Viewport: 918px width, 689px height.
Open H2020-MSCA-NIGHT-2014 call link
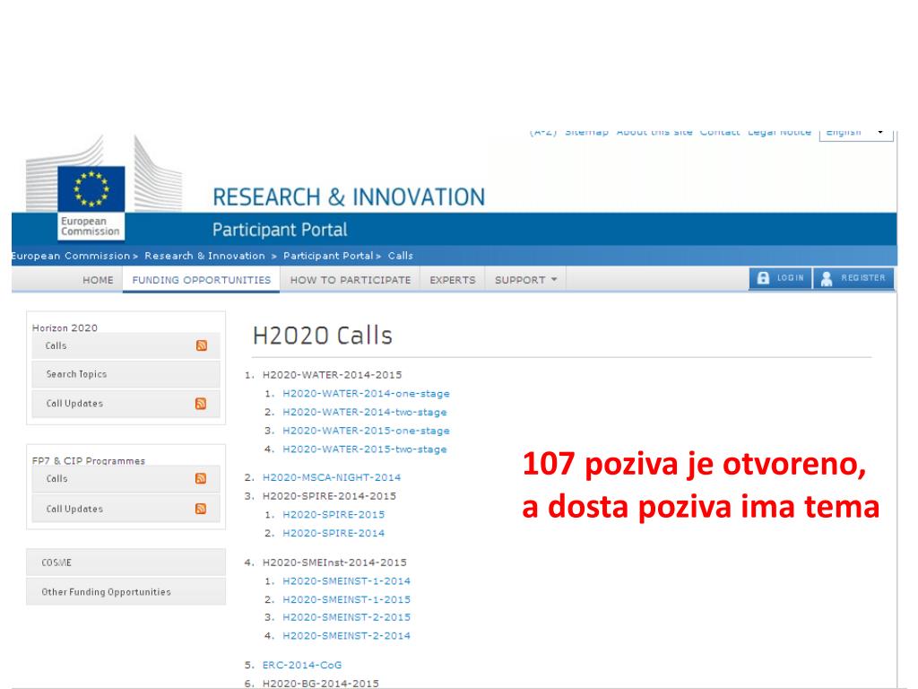coord(332,477)
